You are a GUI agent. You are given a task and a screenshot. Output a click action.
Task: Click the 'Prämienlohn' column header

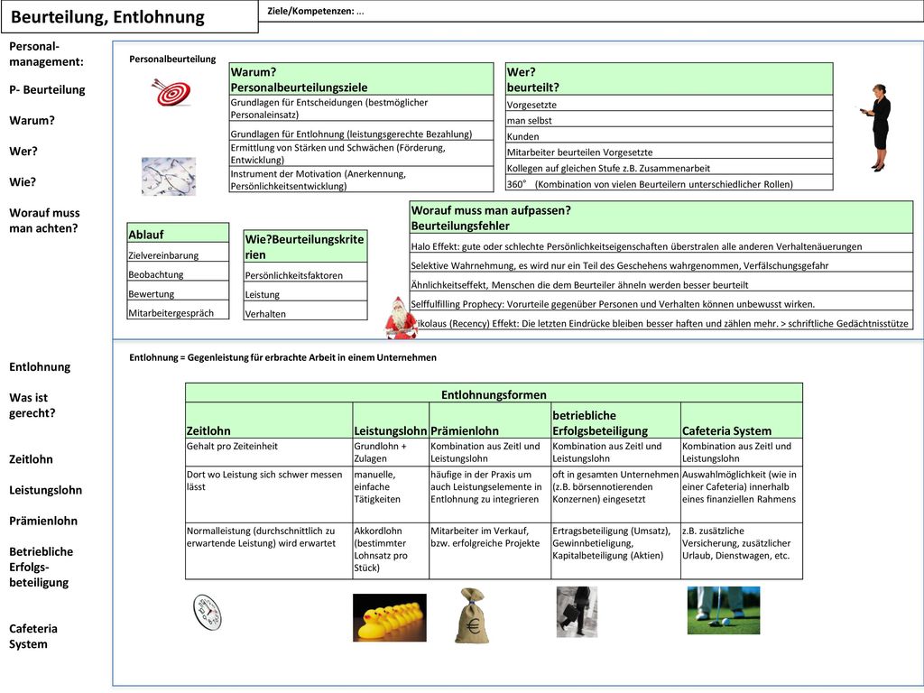490,420
